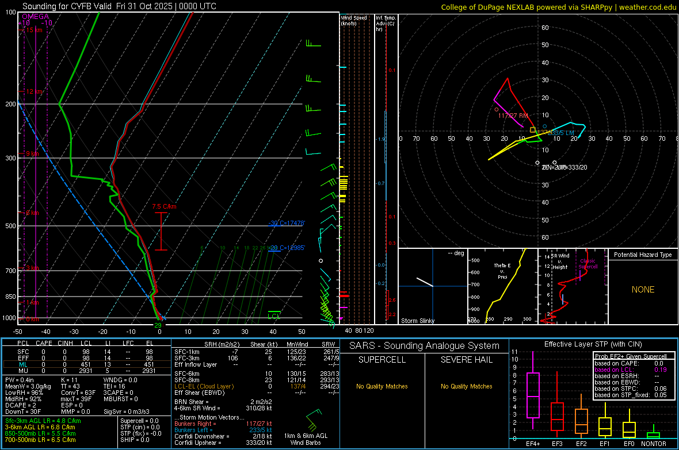Select the MU parcel row
The height and width of the screenshot is (450, 679).
86,370
